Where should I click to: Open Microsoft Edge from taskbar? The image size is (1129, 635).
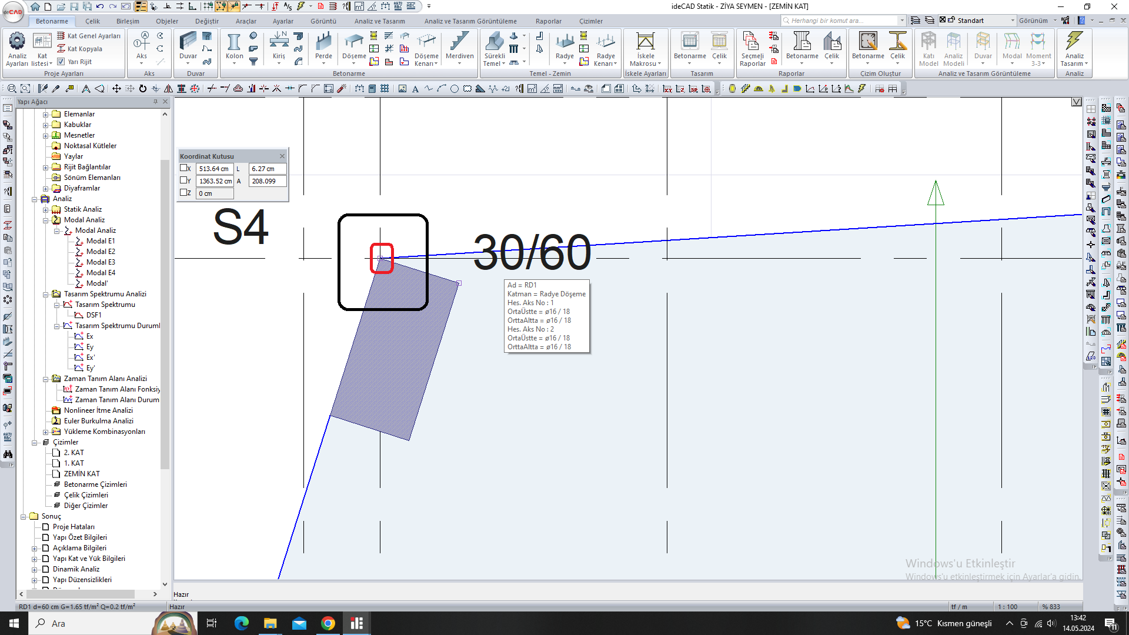click(241, 623)
